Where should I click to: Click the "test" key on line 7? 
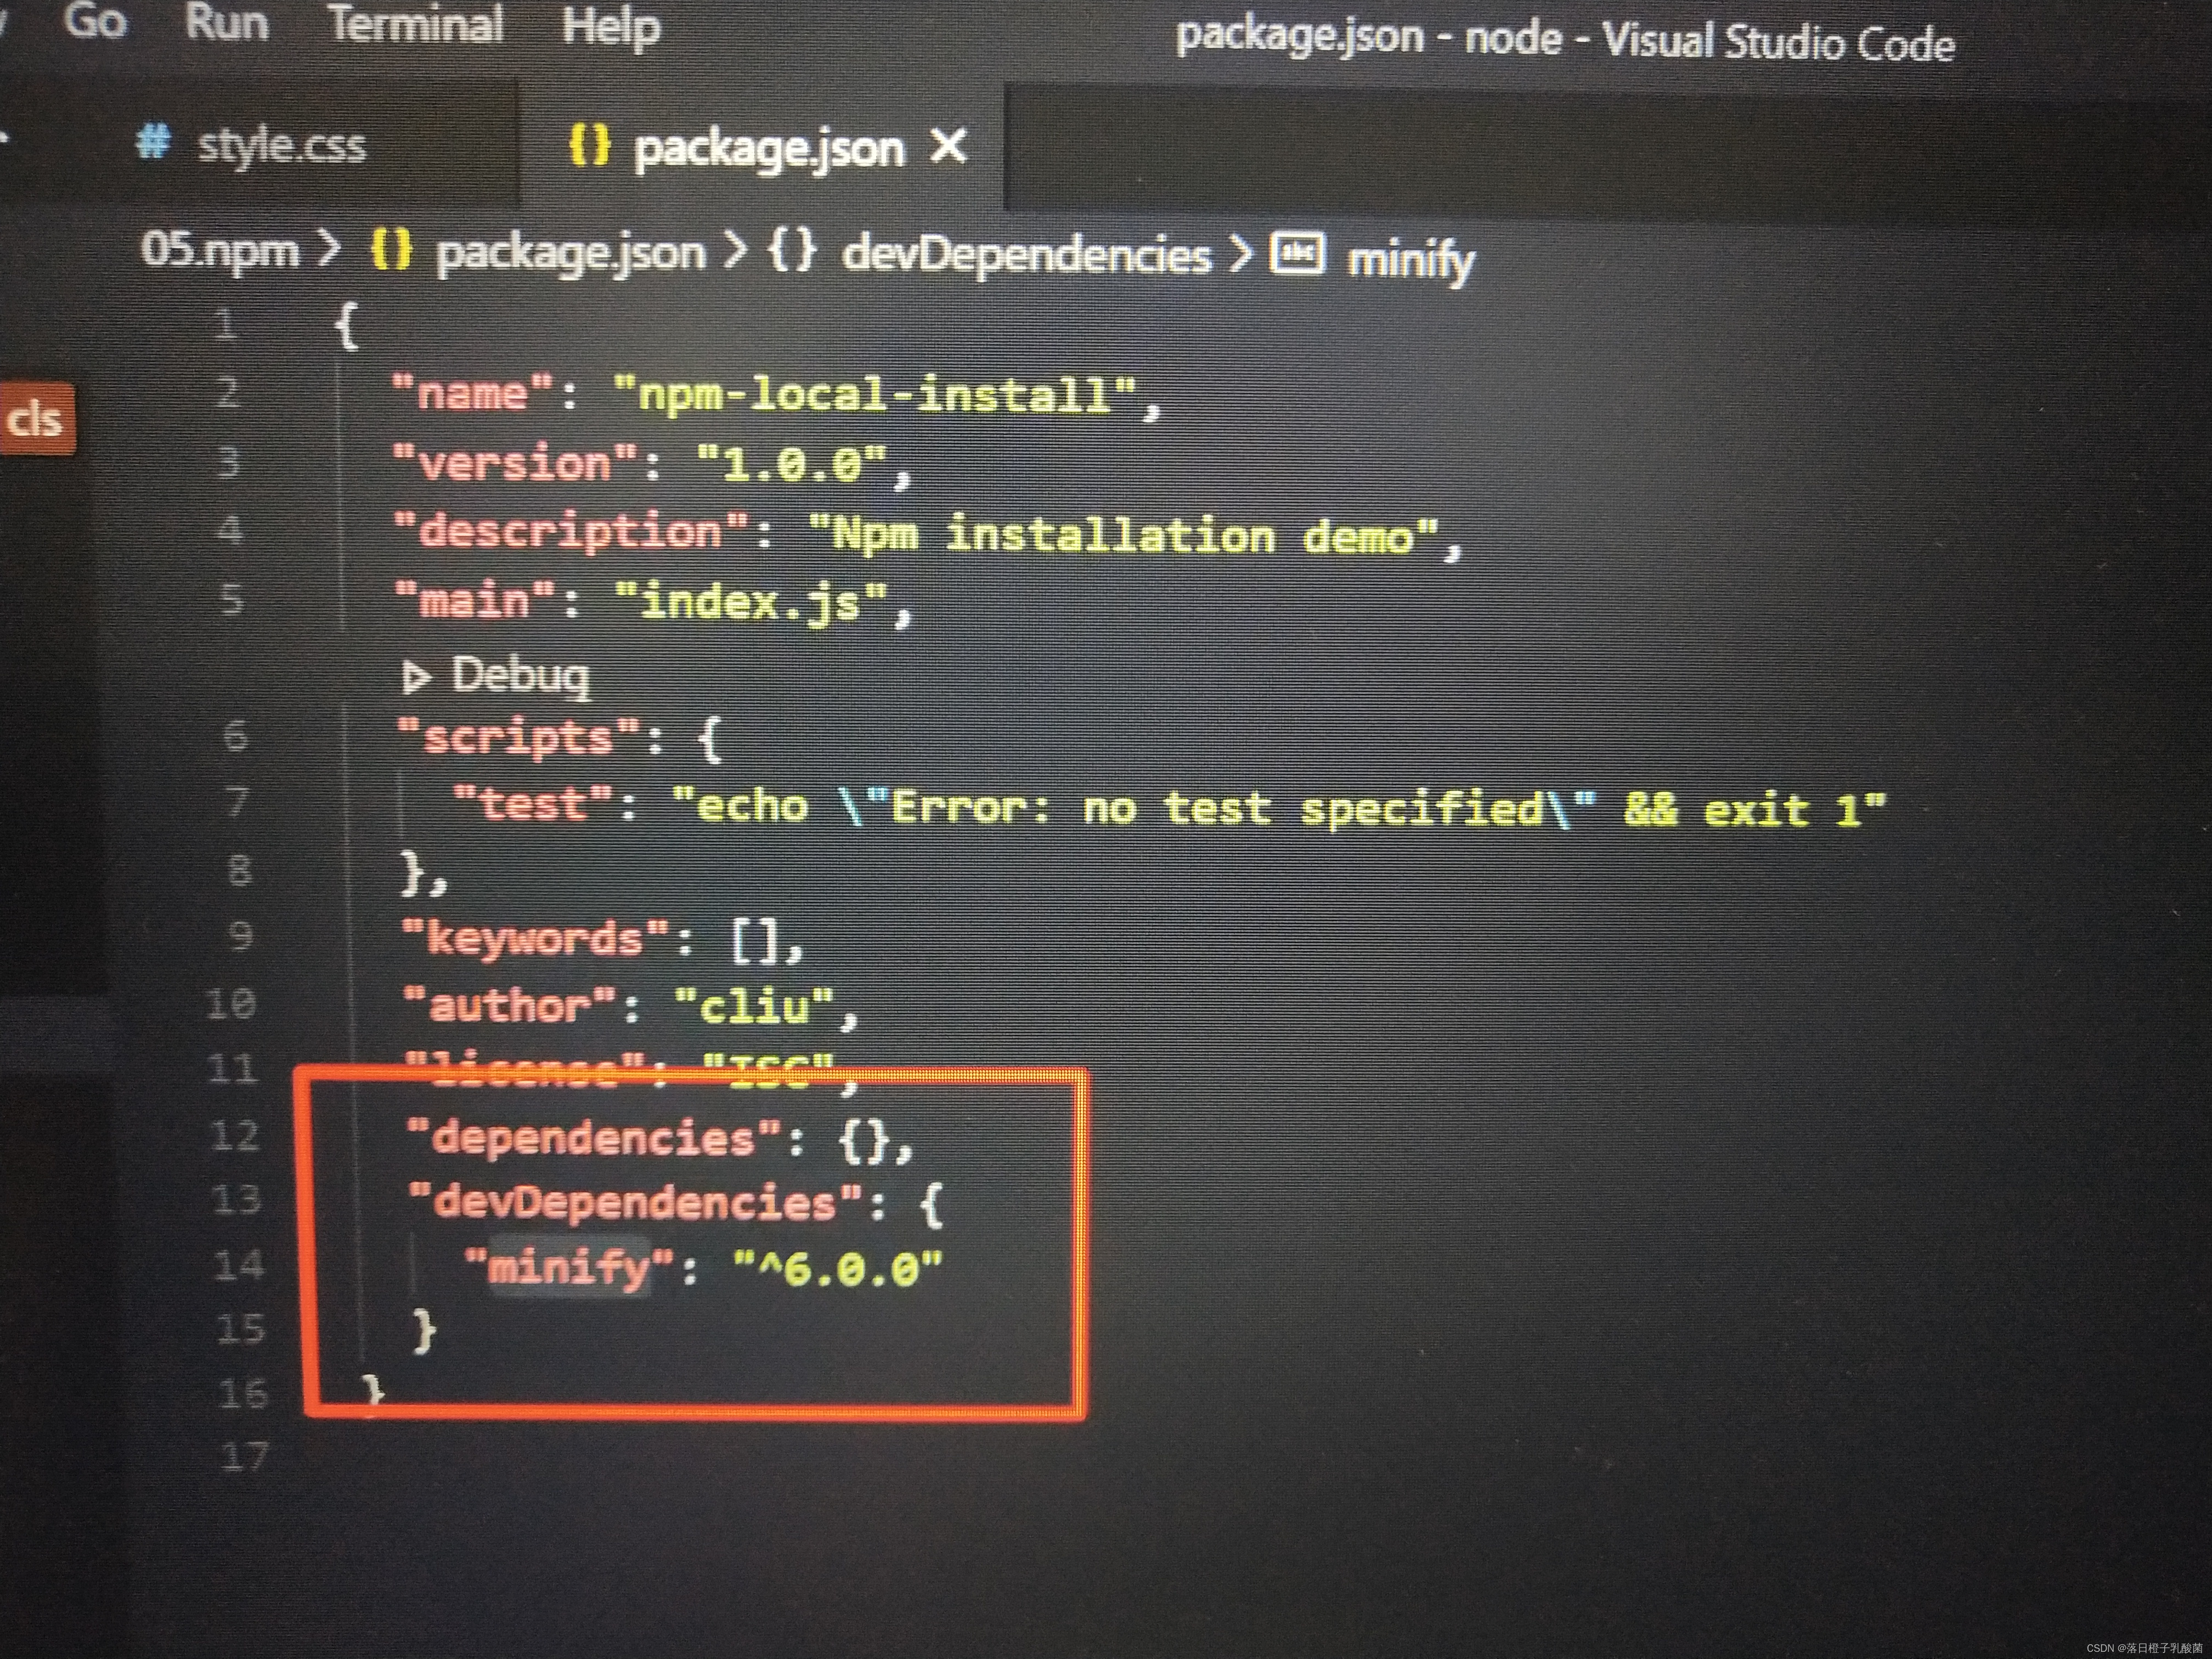click(533, 803)
